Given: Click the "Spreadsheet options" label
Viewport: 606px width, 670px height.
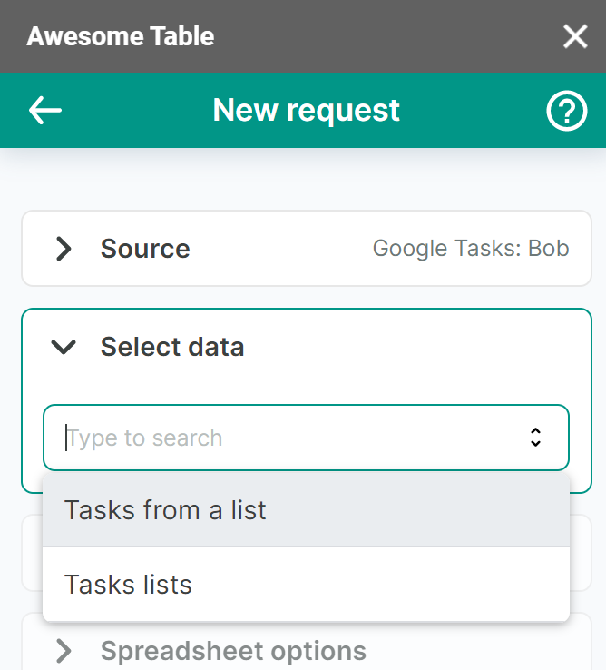Looking at the screenshot, I should [233, 651].
